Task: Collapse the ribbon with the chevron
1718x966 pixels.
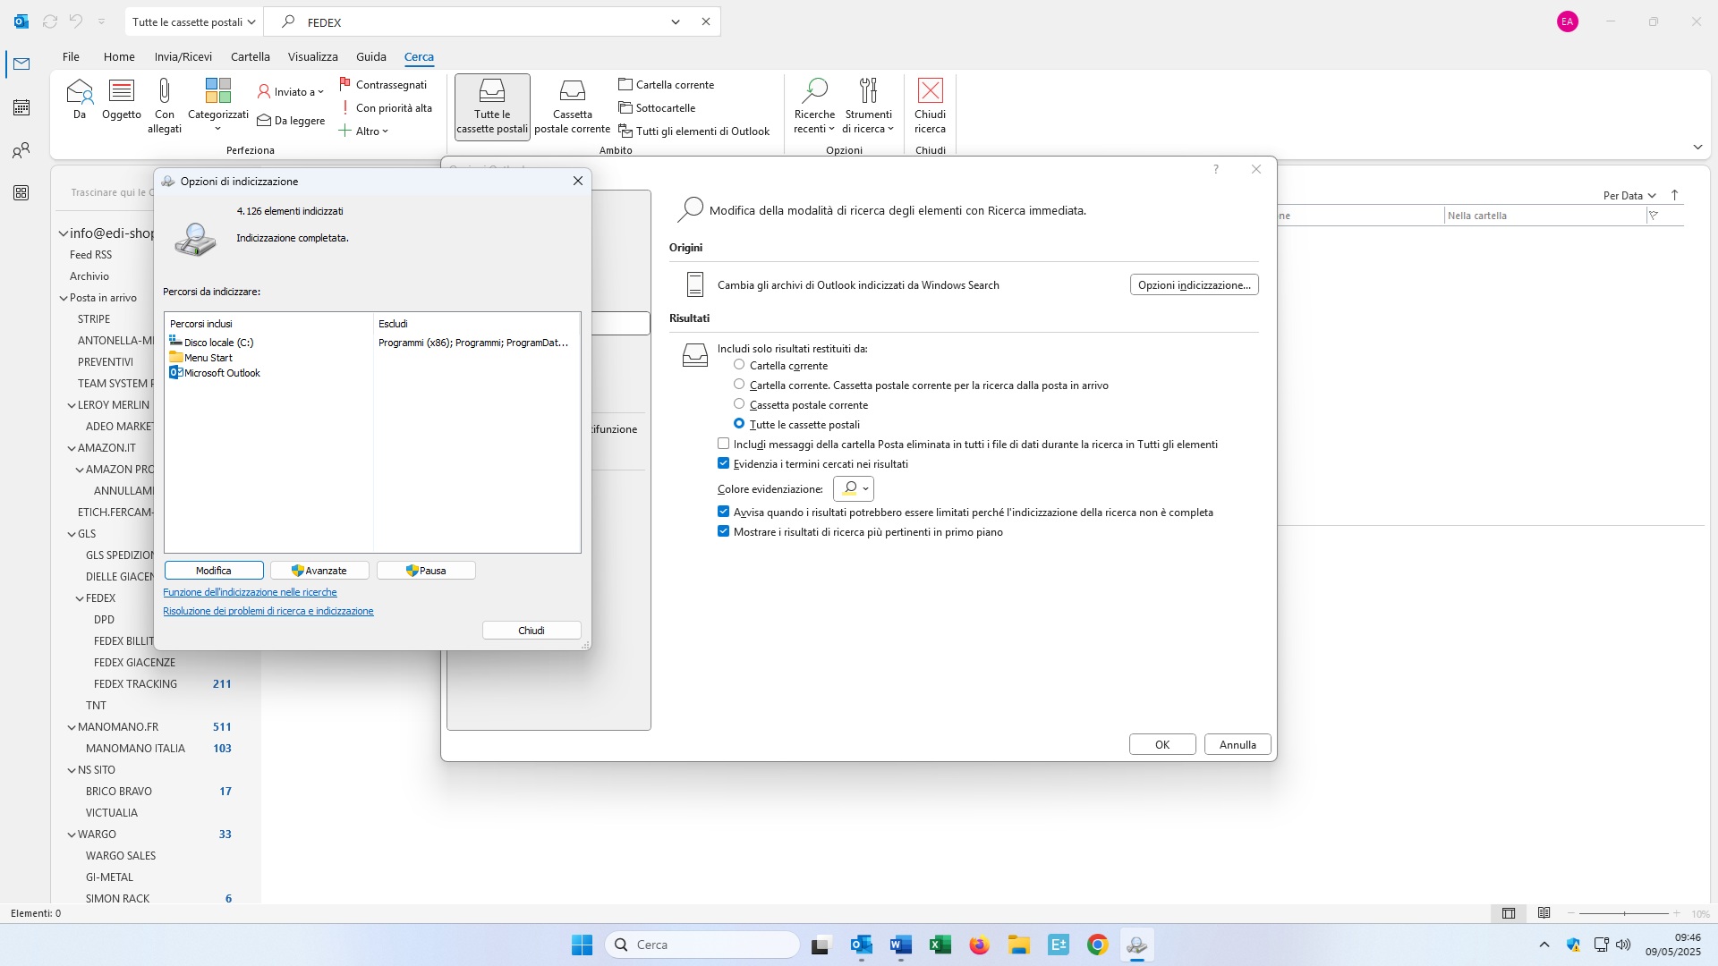Action: [1697, 147]
